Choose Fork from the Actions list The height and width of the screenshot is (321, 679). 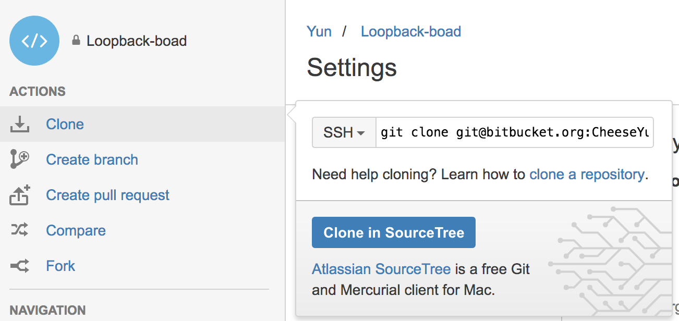click(60, 266)
